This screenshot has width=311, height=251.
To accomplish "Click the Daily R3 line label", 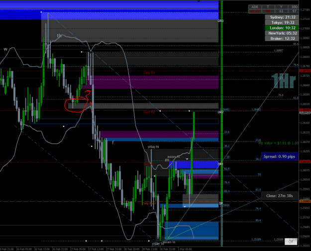I will [x=149, y=73].
